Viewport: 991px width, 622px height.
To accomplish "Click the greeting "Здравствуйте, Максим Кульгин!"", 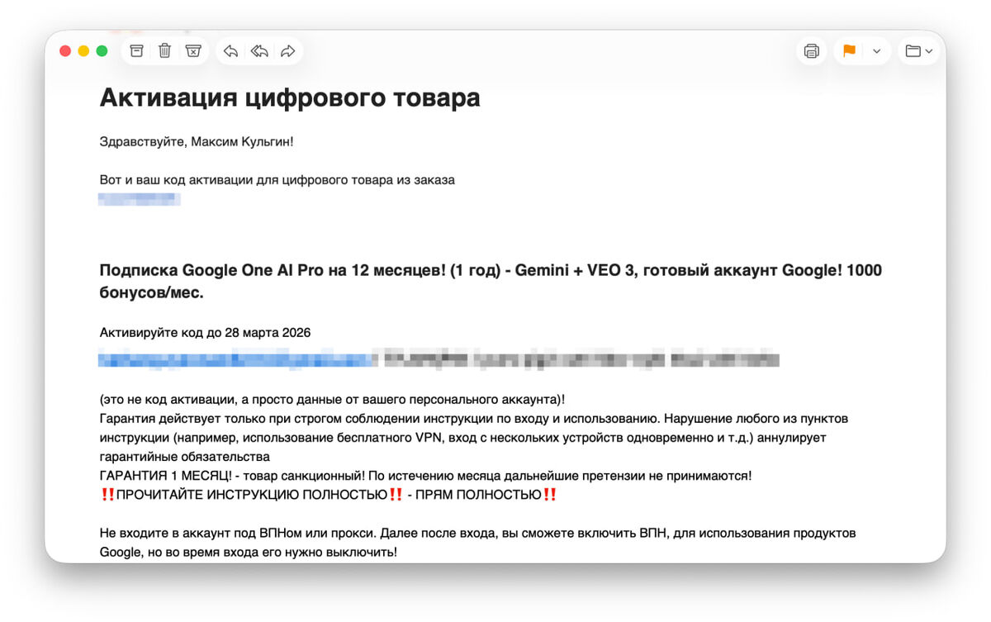I will point(197,142).
